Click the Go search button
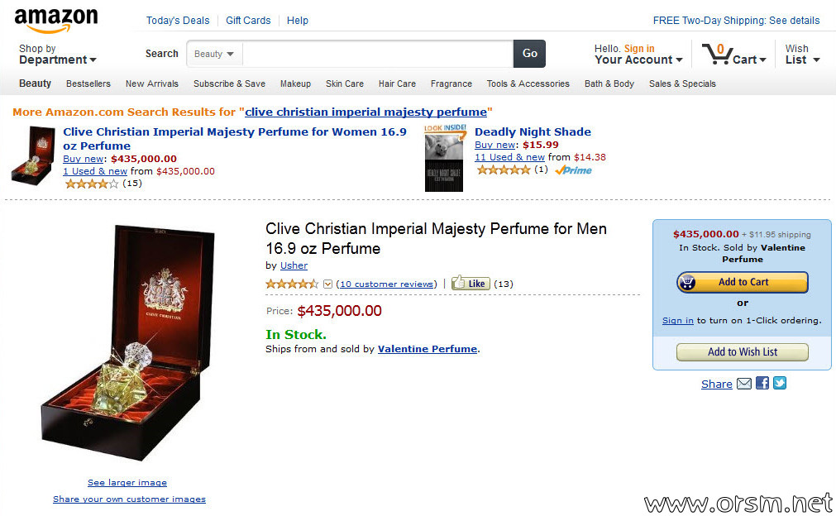 tap(529, 53)
